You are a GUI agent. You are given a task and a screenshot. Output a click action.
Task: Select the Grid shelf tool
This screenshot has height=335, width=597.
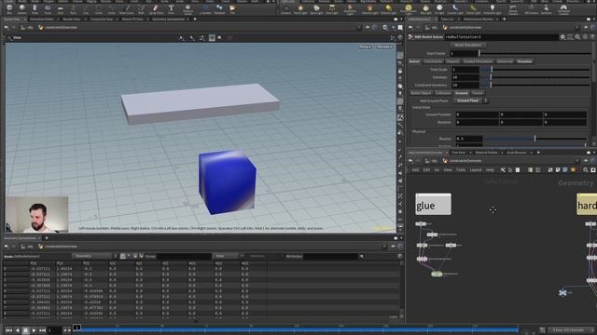pyautogui.click(x=60, y=9)
